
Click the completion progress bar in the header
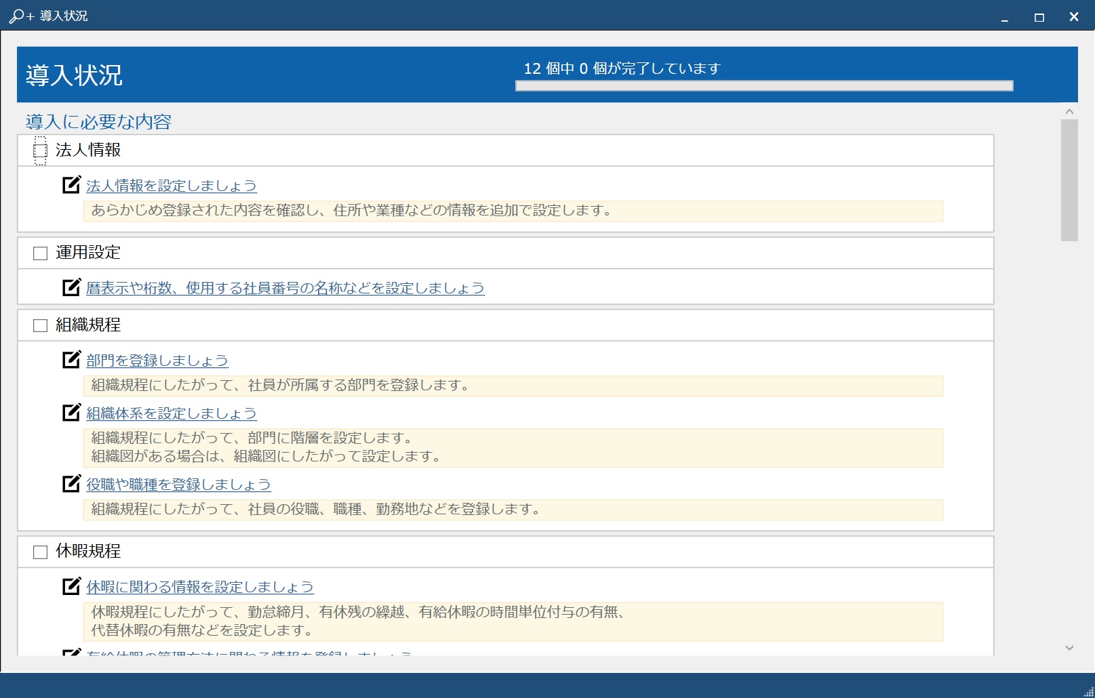tap(764, 86)
